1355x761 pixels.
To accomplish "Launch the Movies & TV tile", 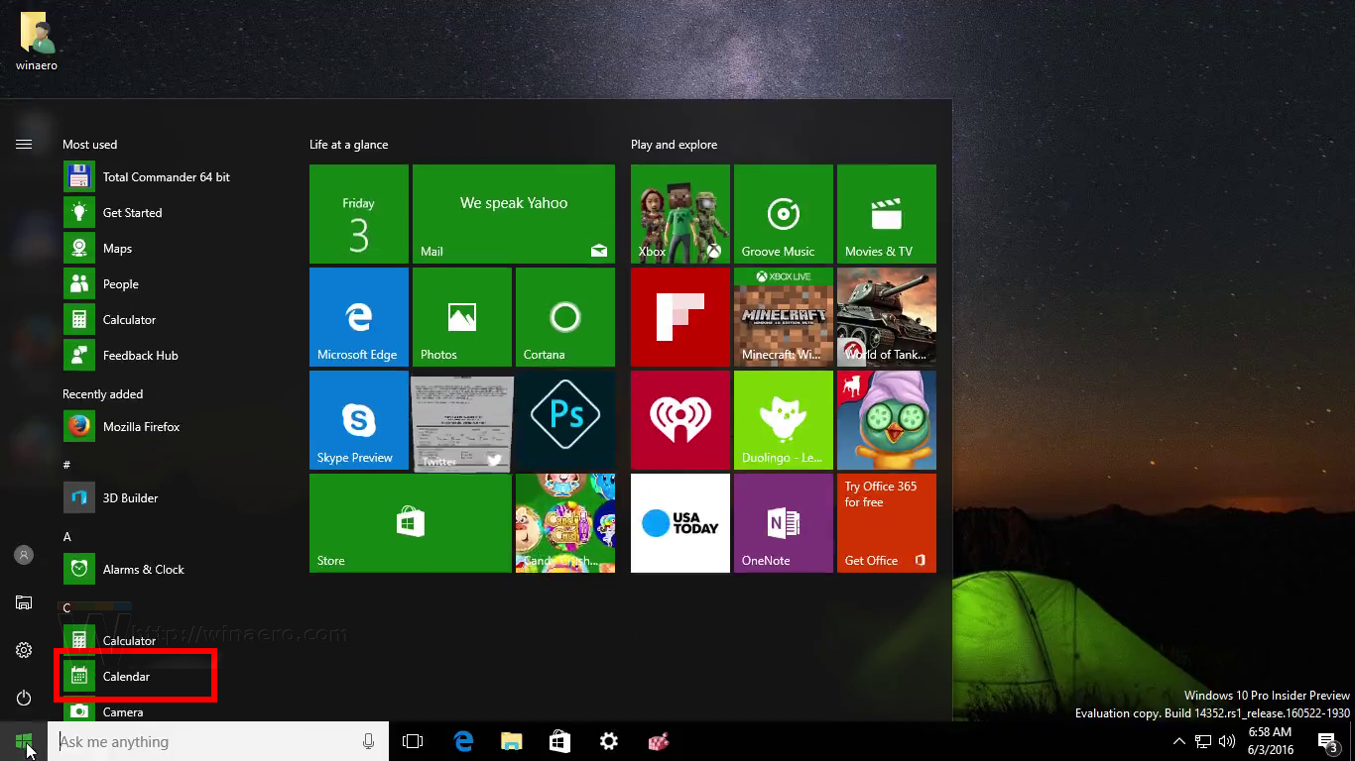I will (x=886, y=213).
